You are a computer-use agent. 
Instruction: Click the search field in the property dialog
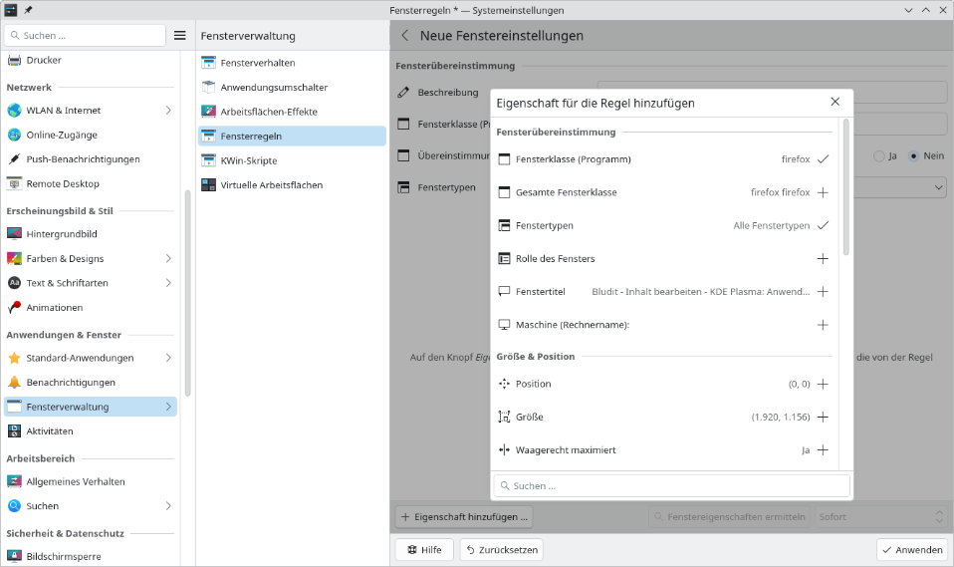tap(672, 486)
